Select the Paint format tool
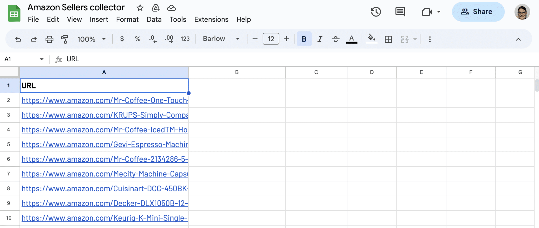The width and height of the screenshot is (539, 228). click(64, 39)
